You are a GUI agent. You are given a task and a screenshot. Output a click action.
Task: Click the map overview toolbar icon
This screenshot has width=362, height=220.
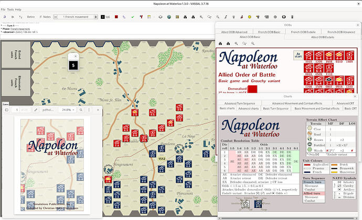(x=177, y=17)
